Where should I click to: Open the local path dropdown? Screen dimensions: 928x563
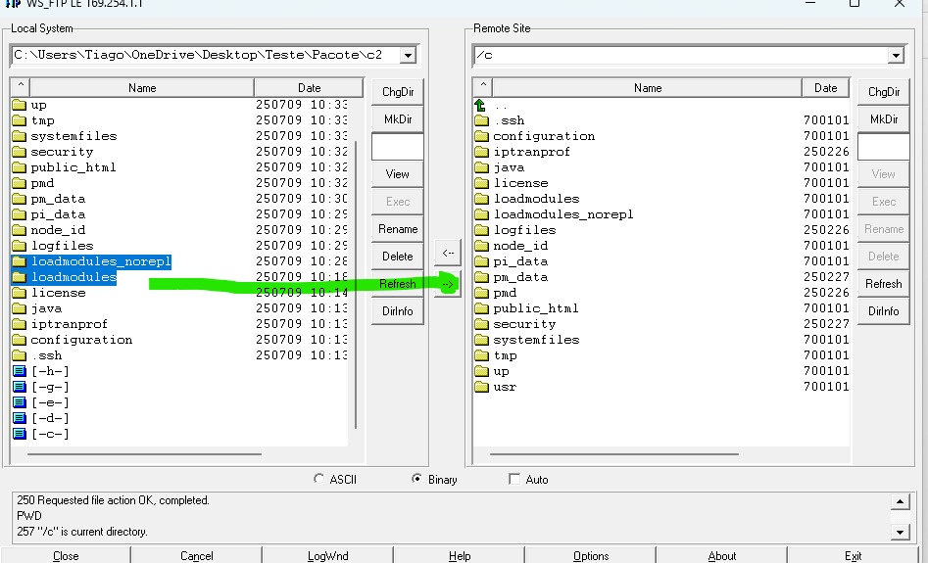click(408, 55)
